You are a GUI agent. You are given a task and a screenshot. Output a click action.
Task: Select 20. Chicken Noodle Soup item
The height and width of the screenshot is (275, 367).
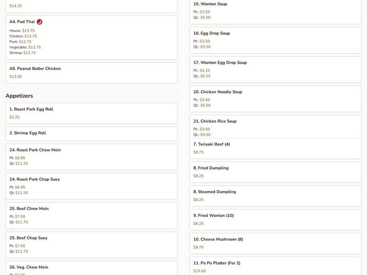[x=275, y=99]
